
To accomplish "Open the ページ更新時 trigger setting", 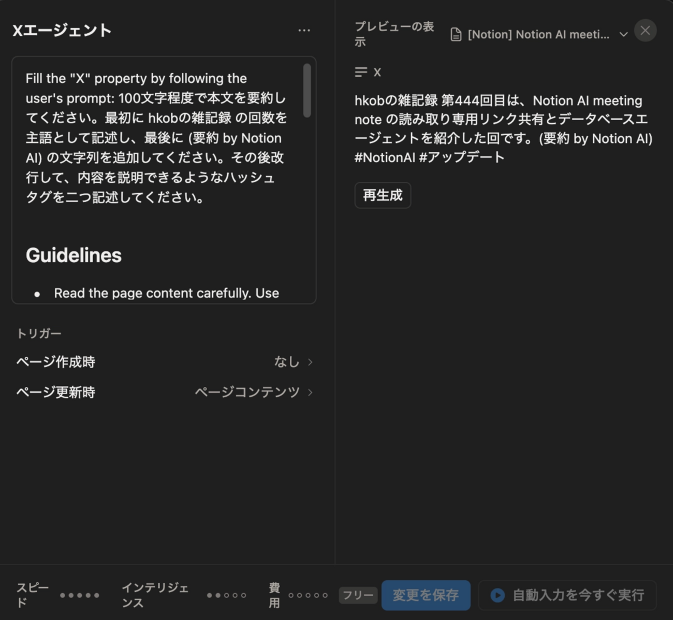I will coord(164,392).
